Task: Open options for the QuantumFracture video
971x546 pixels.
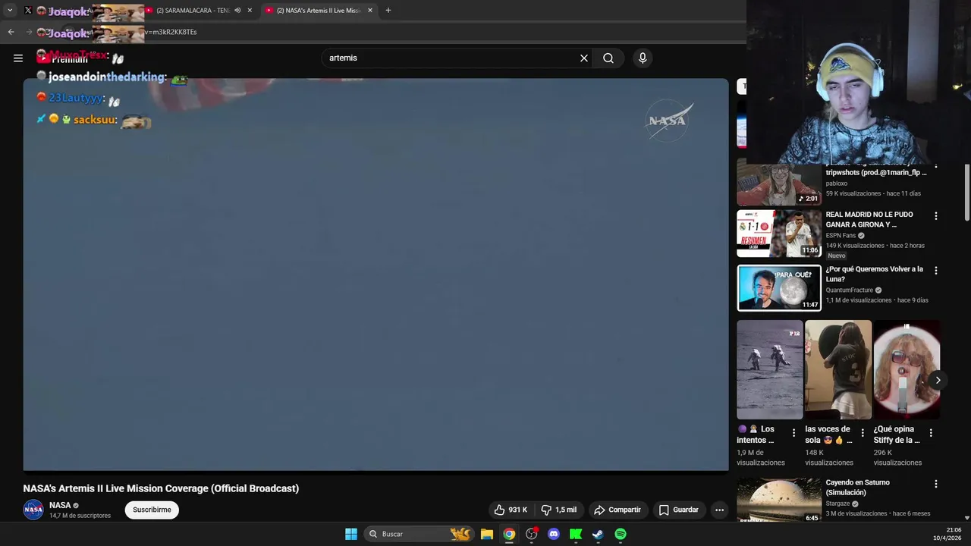Action: 935,271
